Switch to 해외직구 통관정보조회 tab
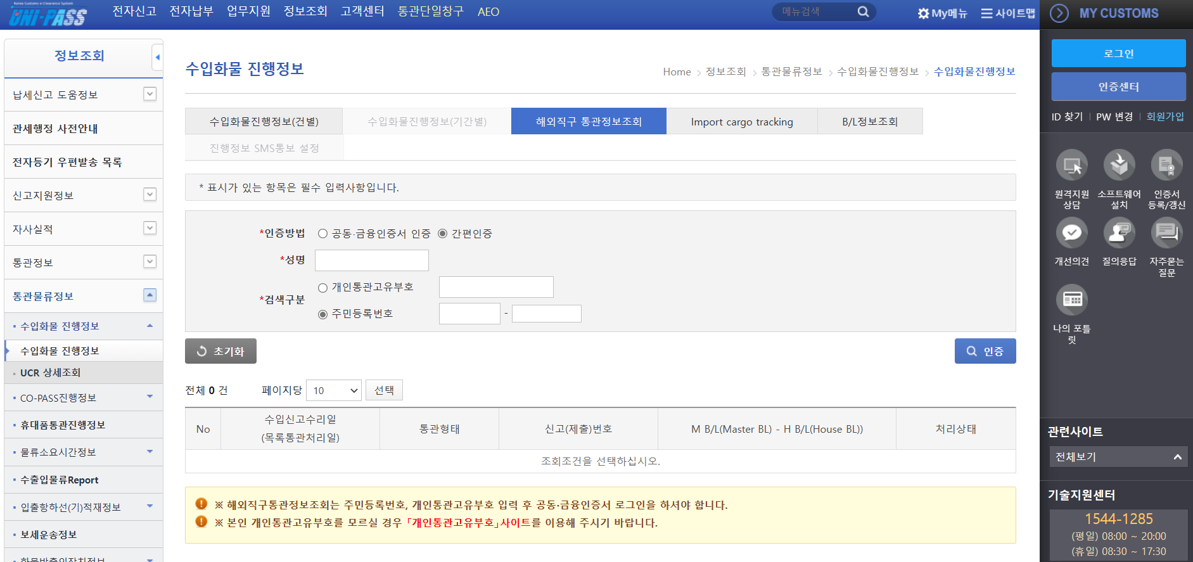 (x=589, y=121)
